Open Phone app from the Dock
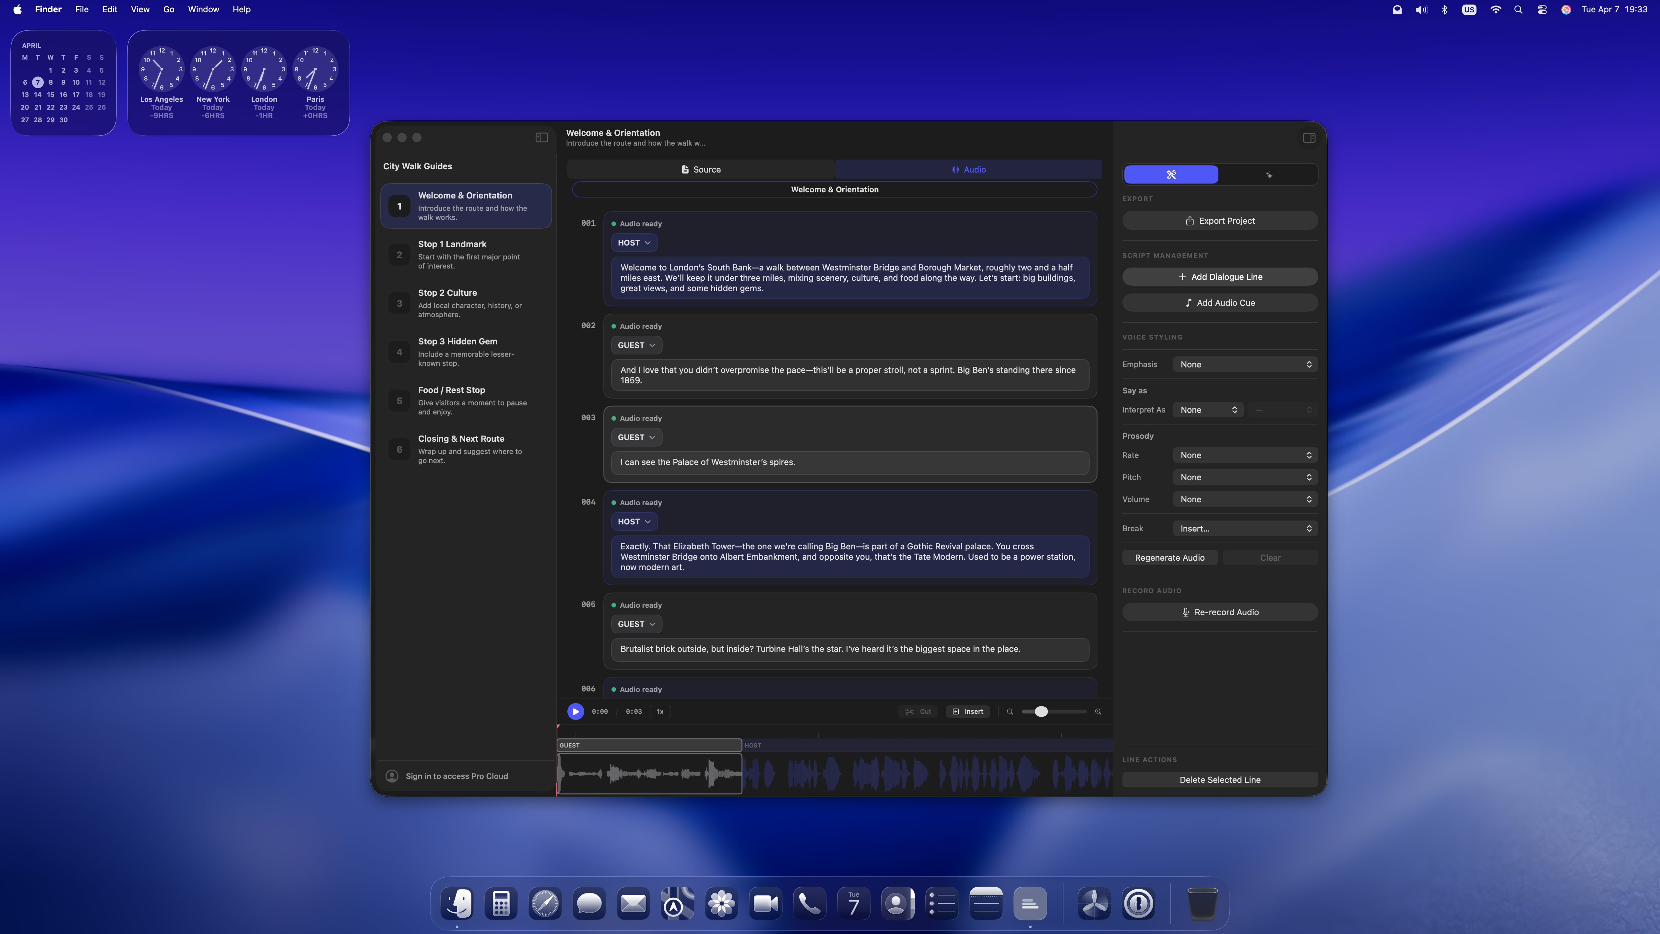1660x934 pixels. pos(809,903)
